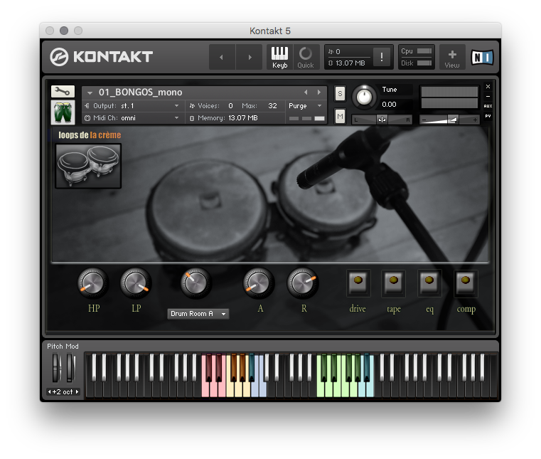The width and height of the screenshot is (541, 459).
Task: Go to previous item with header left arrow
Action: (x=222, y=57)
